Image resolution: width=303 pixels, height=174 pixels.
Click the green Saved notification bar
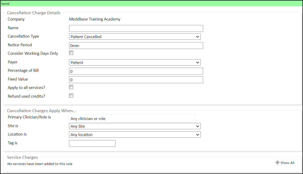151,4
